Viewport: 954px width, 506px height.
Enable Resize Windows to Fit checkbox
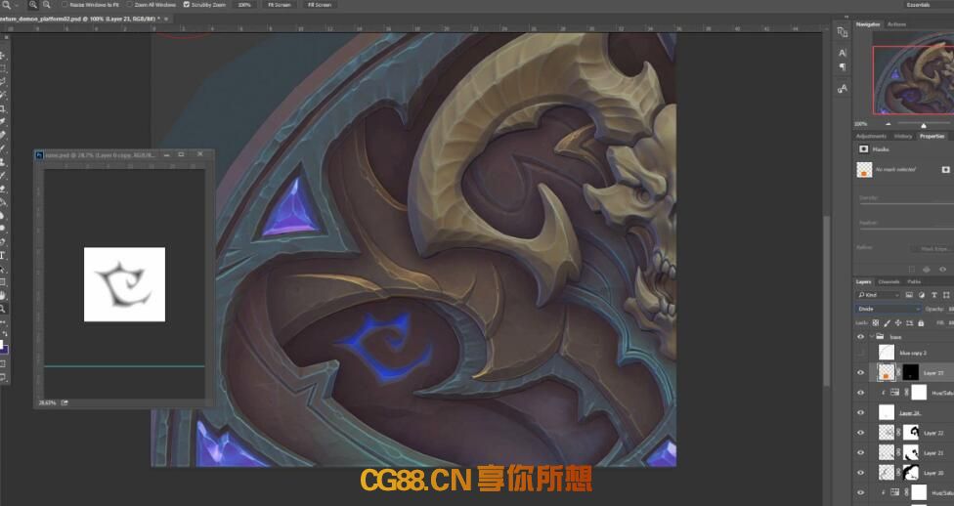65,4
